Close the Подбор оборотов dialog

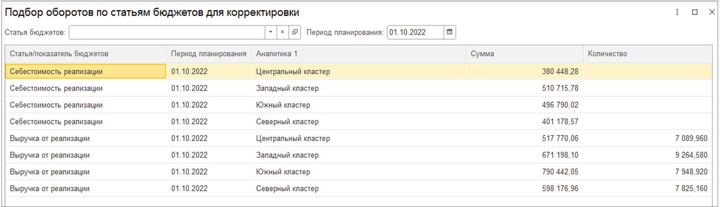click(711, 13)
